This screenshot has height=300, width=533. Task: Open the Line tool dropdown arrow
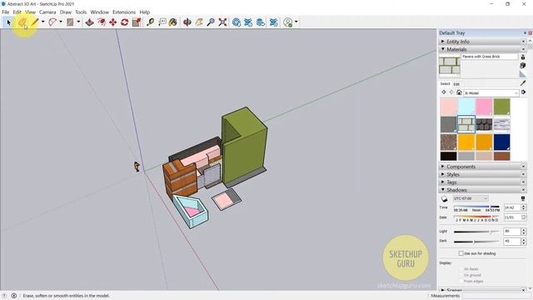[x=42, y=22]
